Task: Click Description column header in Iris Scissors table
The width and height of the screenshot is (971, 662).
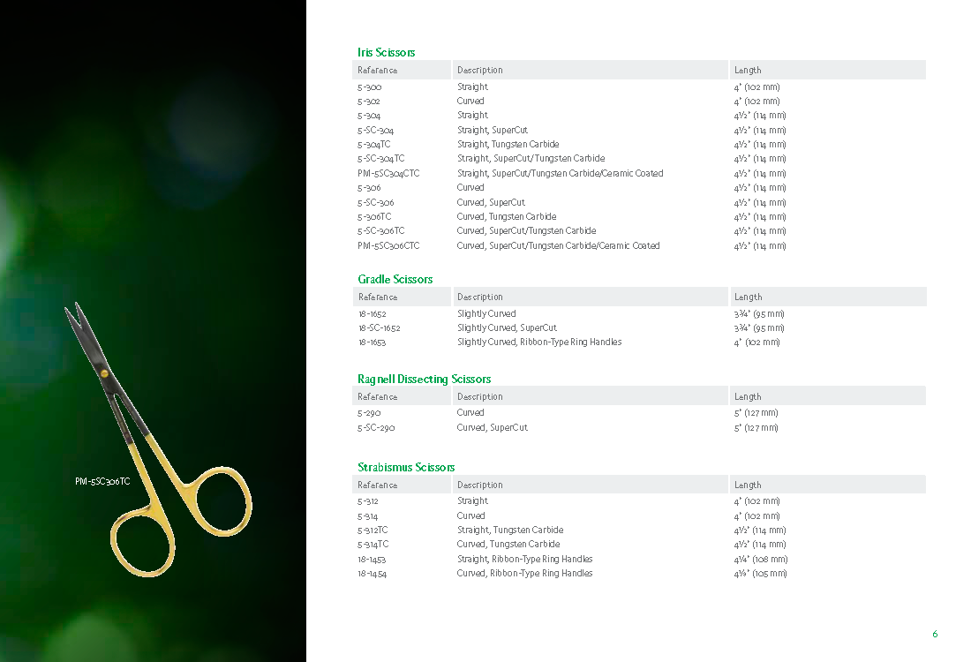Action: [x=480, y=71]
